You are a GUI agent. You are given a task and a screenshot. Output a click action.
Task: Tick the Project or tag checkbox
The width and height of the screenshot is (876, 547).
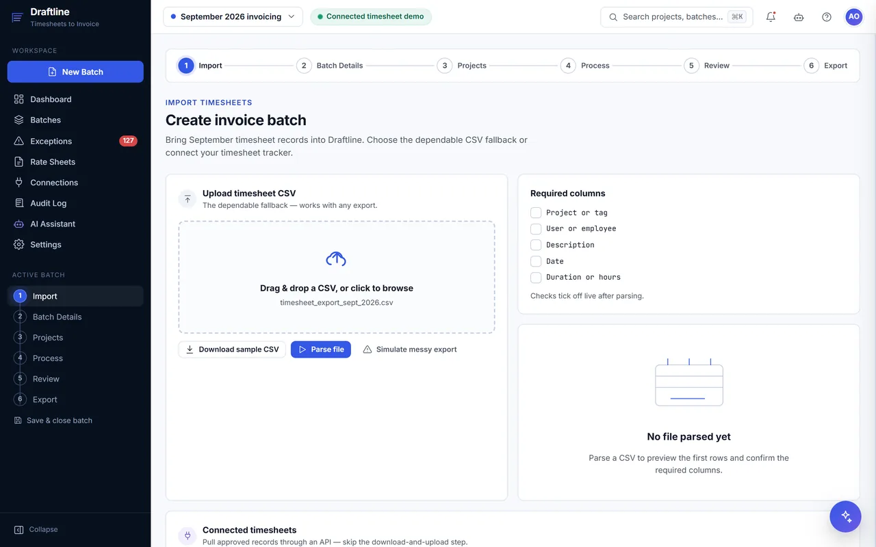pos(536,213)
